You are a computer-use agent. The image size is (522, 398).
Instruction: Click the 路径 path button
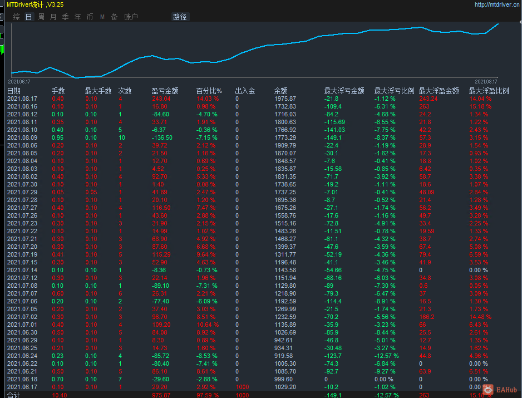point(180,17)
